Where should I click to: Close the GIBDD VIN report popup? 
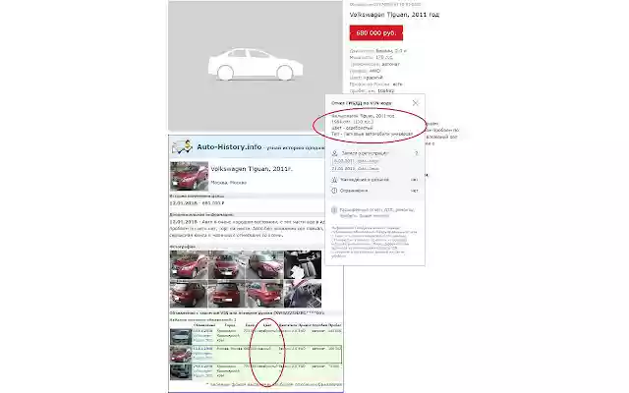coord(415,103)
